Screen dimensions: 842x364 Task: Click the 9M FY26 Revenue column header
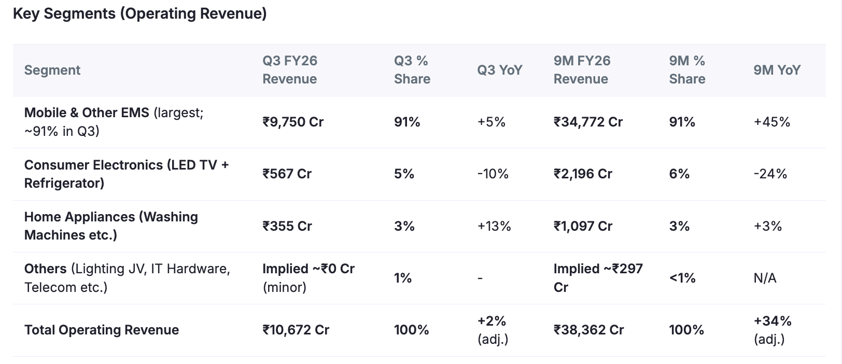(x=581, y=70)
